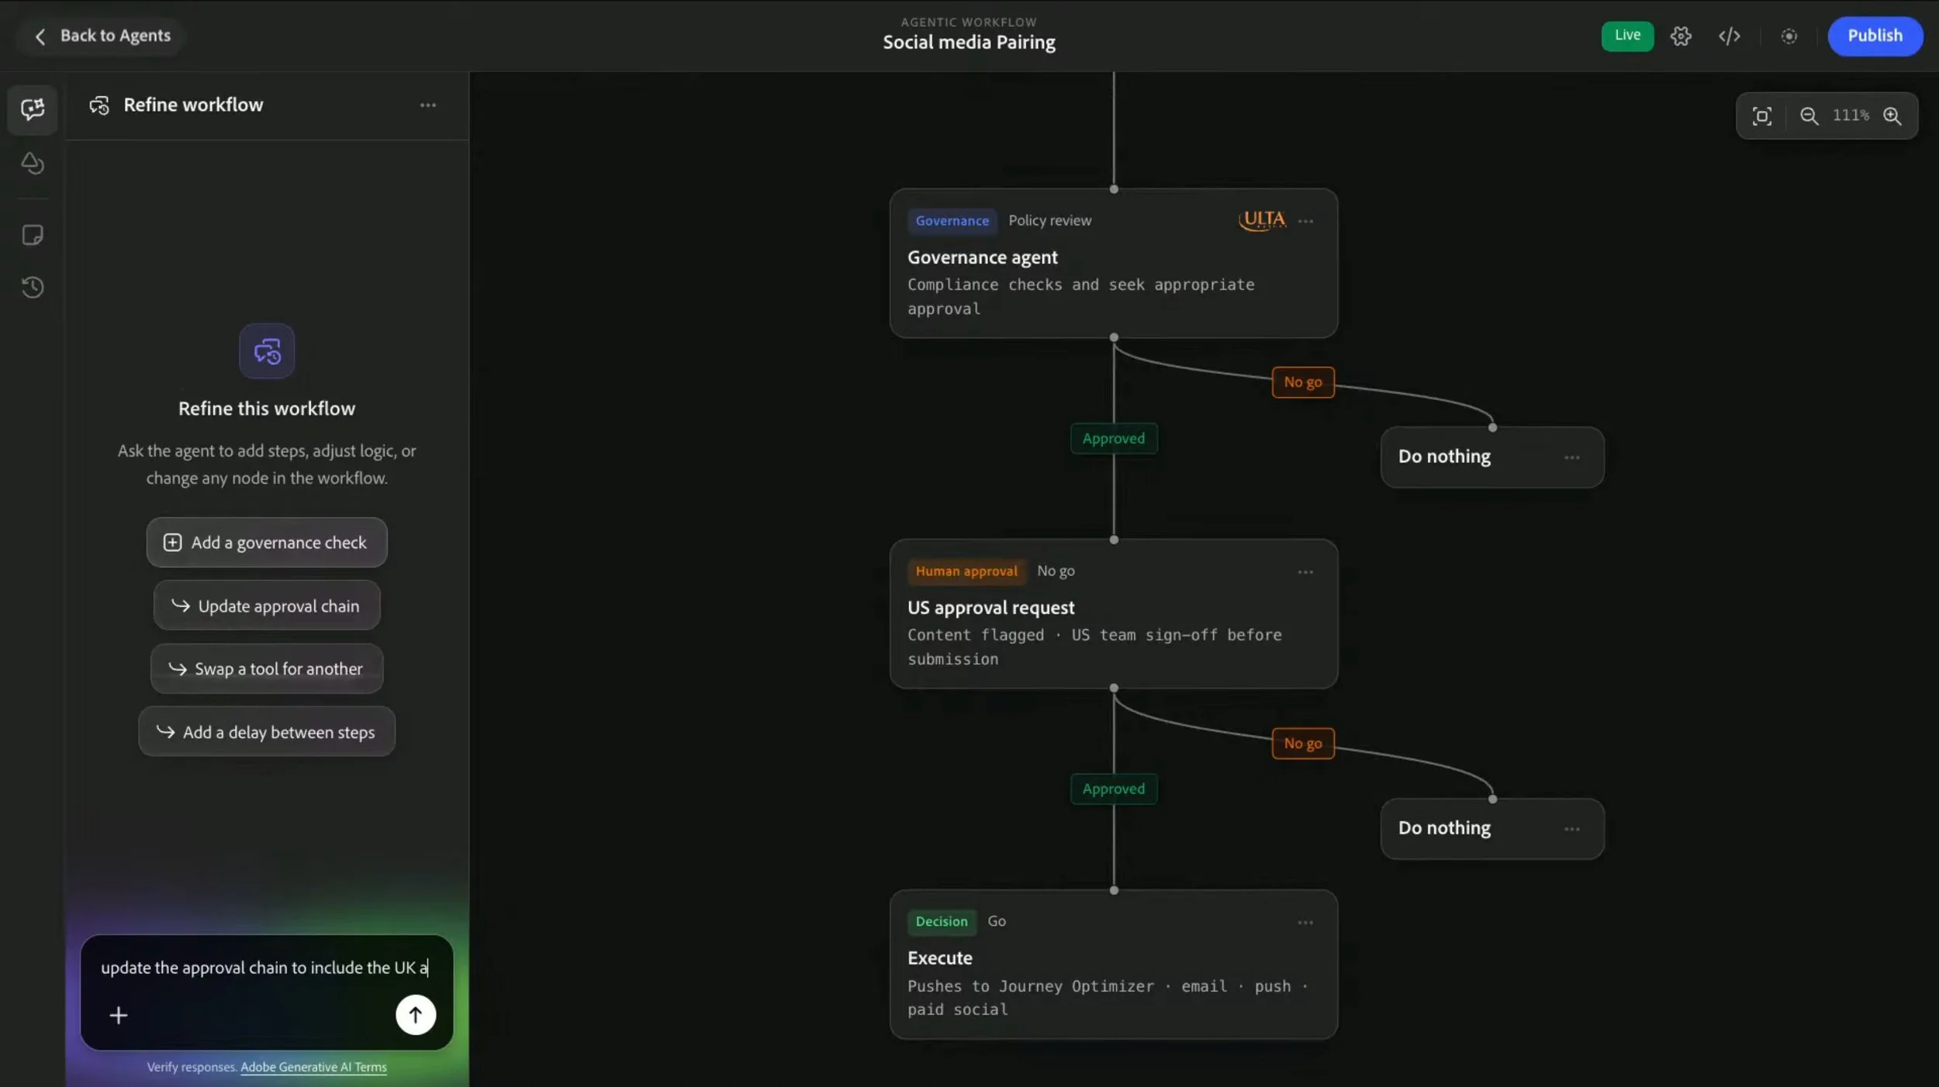Open the code view icon
The height and width of the screenshot is (1087, 1939).
(1729, 36)
